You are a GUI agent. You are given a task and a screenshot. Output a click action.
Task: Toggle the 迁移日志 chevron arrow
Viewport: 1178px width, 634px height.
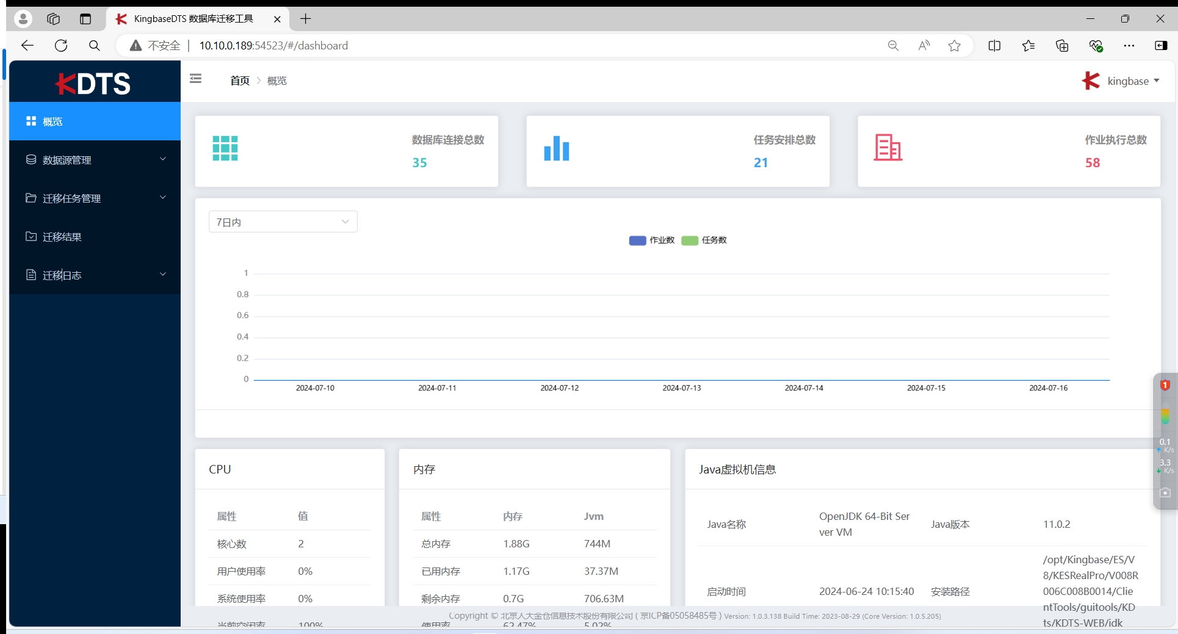pos(163,275)
